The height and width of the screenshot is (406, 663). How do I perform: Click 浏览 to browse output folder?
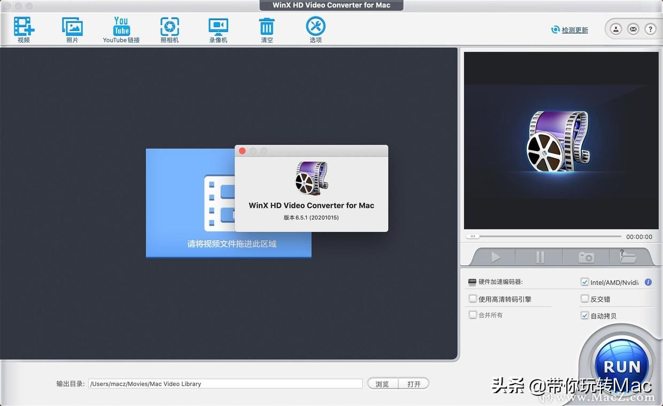(382, 384)
